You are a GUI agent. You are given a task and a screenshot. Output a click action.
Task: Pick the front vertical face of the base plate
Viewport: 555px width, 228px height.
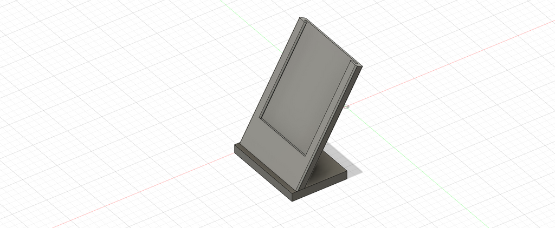pyautogui.click(x=263, y=173)
